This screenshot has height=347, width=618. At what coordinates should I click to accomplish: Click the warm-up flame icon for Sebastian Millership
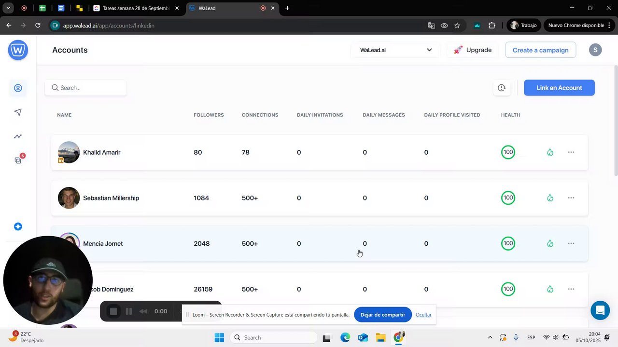pos(550,198)
